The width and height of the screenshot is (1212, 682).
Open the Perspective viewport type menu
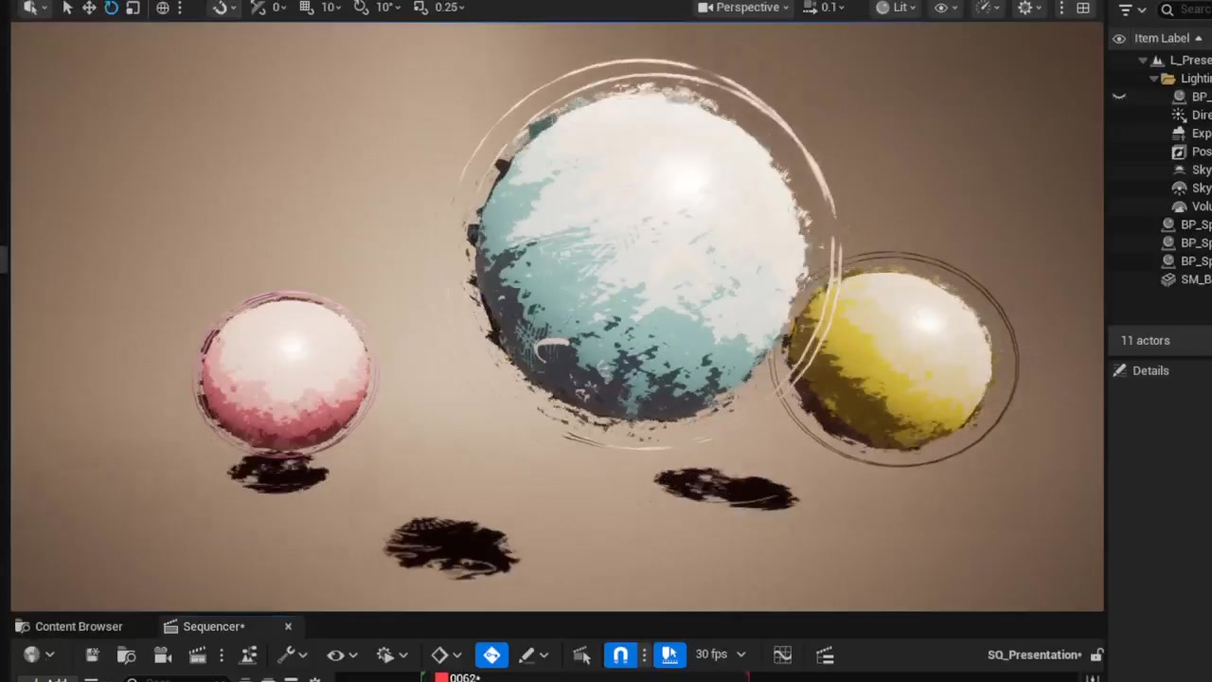(743, 8)
